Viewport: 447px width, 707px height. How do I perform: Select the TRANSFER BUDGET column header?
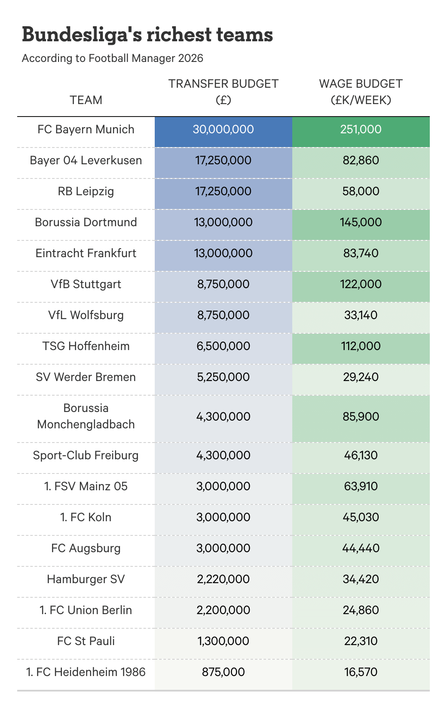tap(223, 92)
